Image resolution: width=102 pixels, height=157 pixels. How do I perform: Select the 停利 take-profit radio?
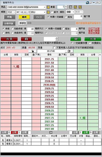(4, 33)
